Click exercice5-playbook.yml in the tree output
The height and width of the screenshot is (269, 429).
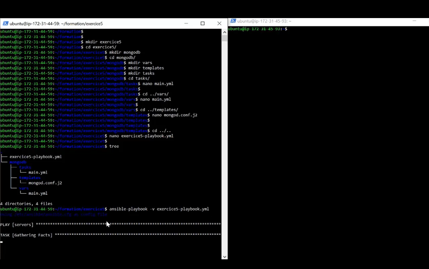[x=36, y=157]
